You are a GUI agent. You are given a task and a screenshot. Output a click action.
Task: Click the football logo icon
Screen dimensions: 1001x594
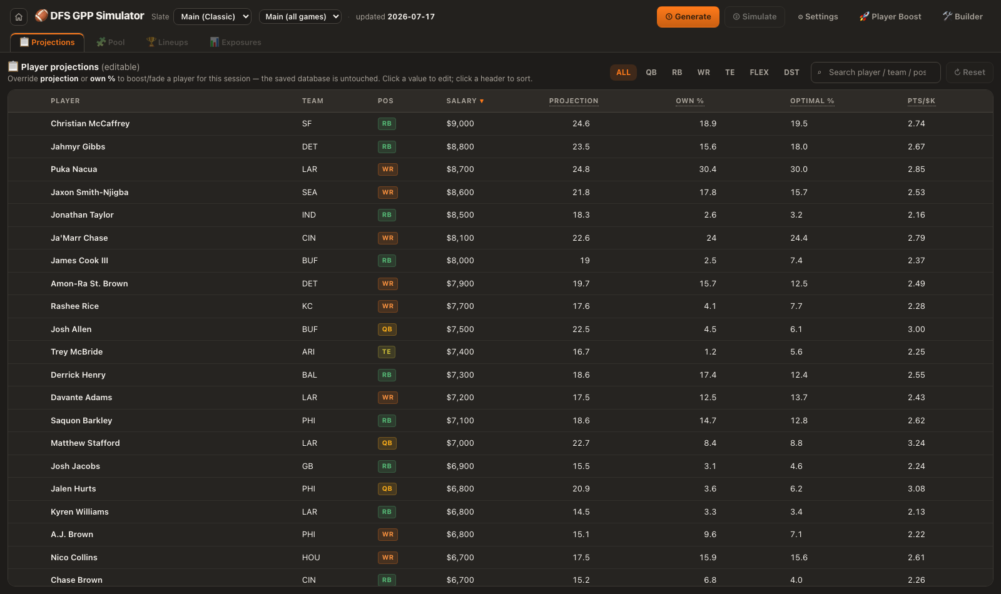41,16
